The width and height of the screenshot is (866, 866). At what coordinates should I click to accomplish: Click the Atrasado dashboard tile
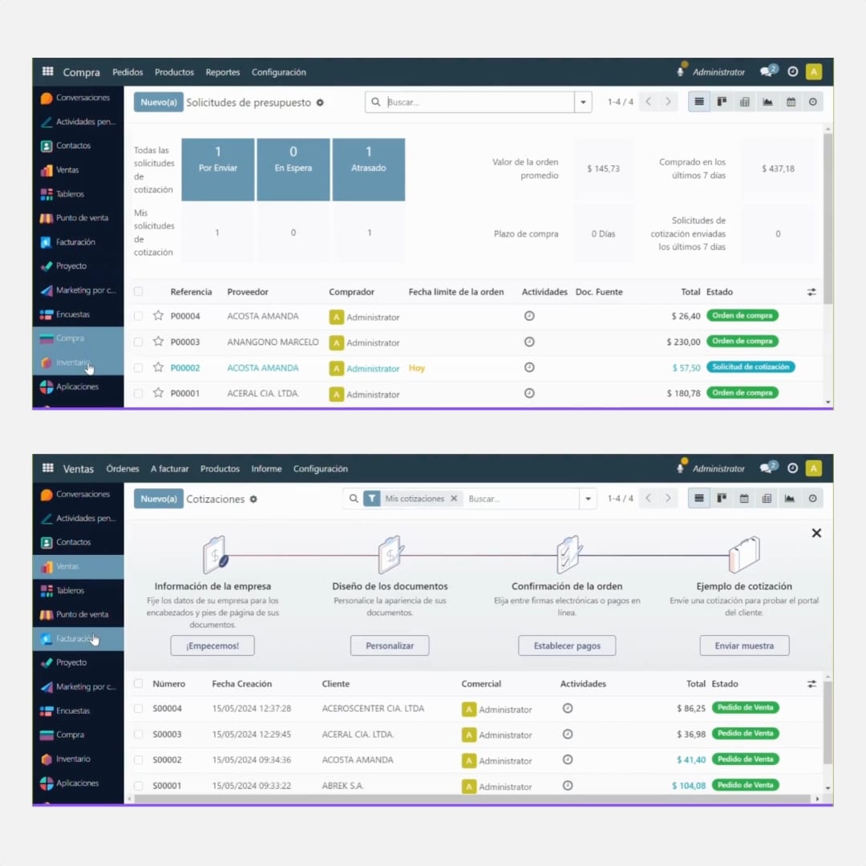pyautogui.click(x=368, y=169)
